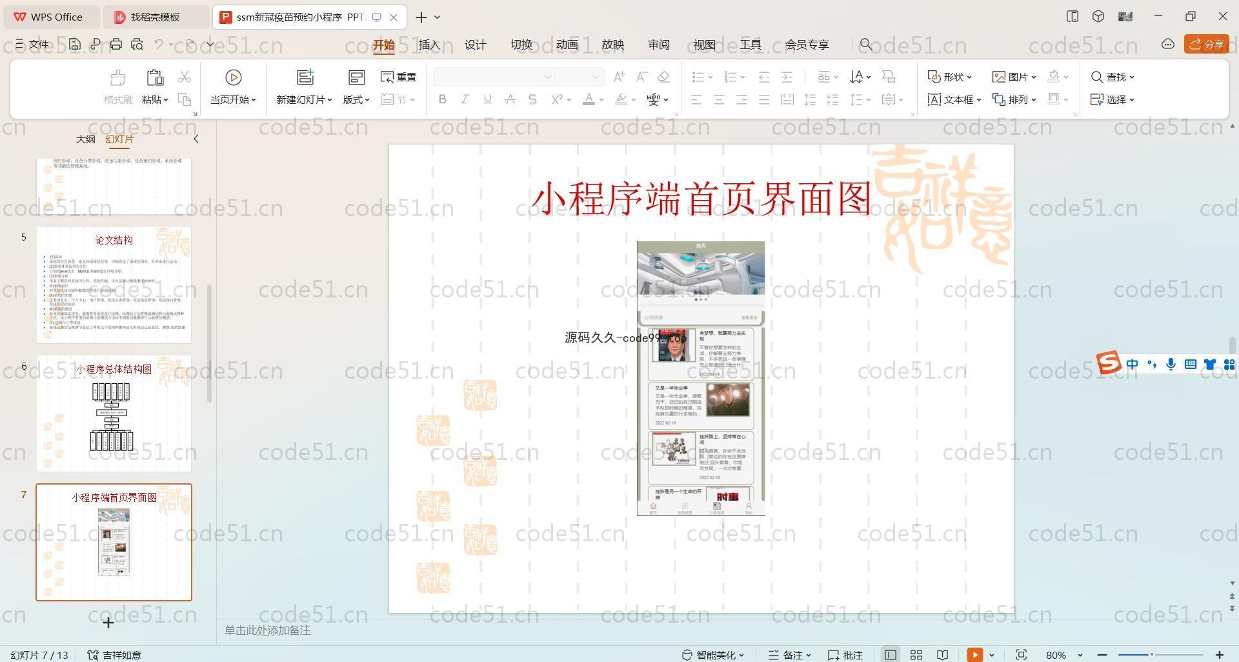1239x662 pixels.
Task: Click the Save icon in the quick toolbar
Action: click(x=75, y=45)
